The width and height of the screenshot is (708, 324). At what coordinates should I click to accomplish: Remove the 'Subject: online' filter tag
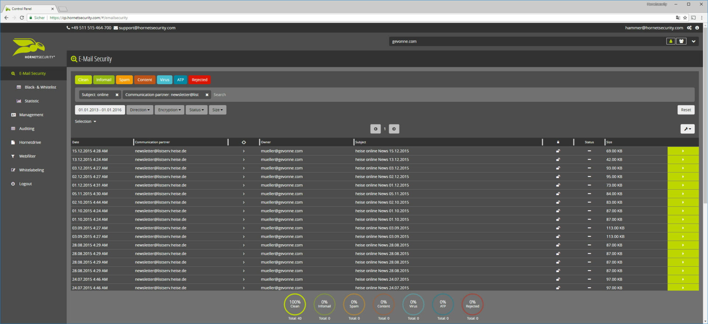(x=117, y=95)
